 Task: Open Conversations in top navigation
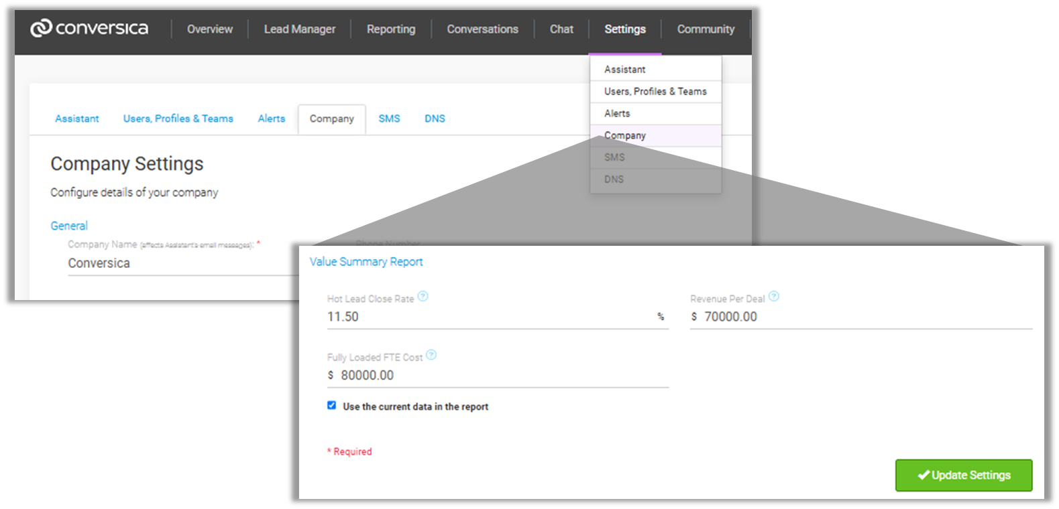pyautogui.click(x=483, y=29)
